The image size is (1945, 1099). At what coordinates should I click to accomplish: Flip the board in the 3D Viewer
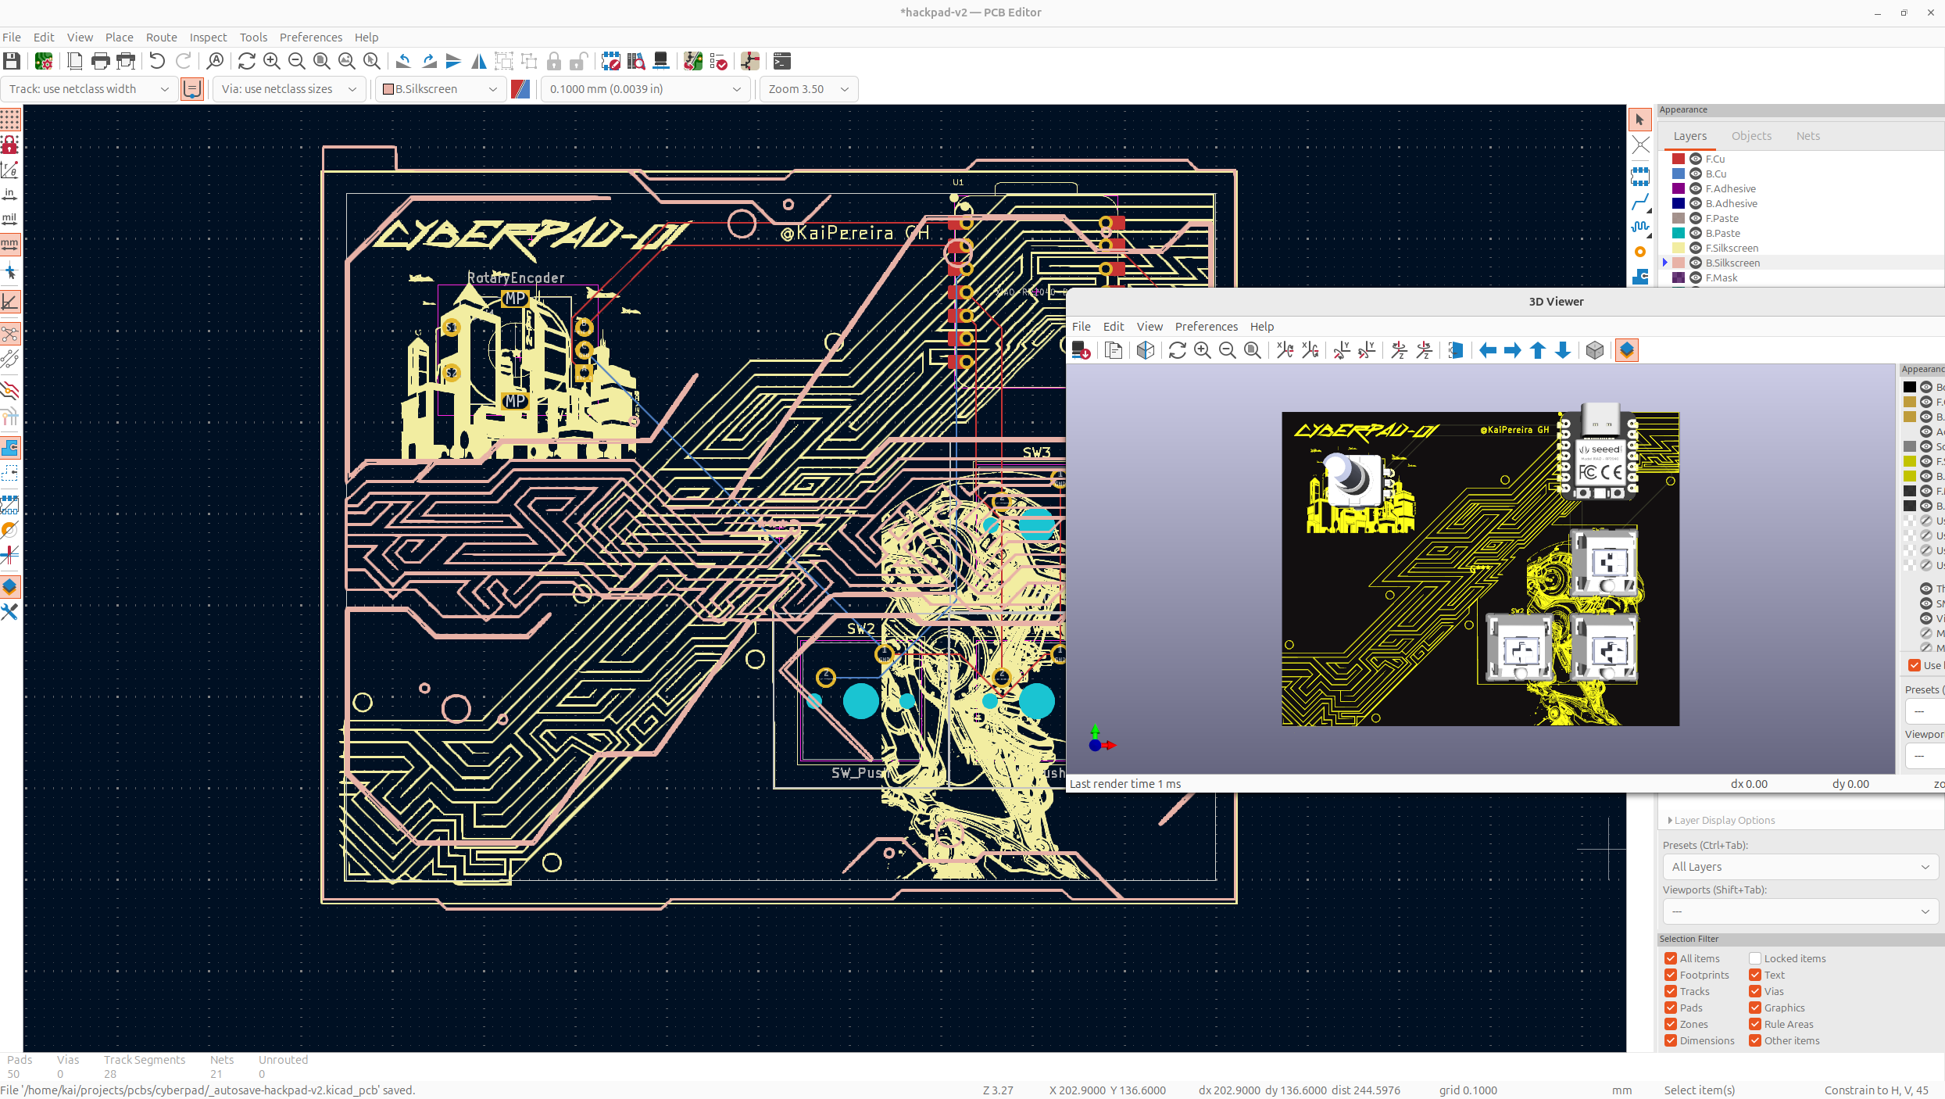(x=1455, y=350)
